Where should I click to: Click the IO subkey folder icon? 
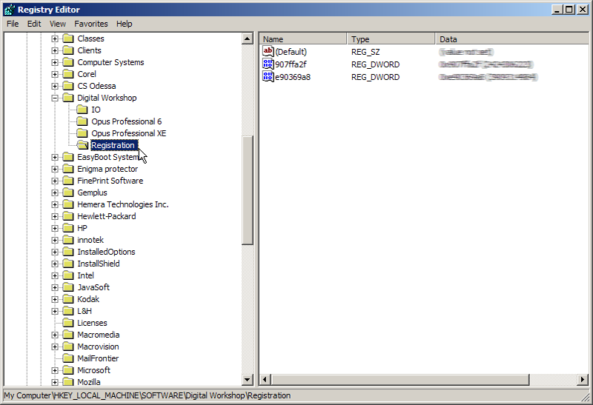pos(82,110)
